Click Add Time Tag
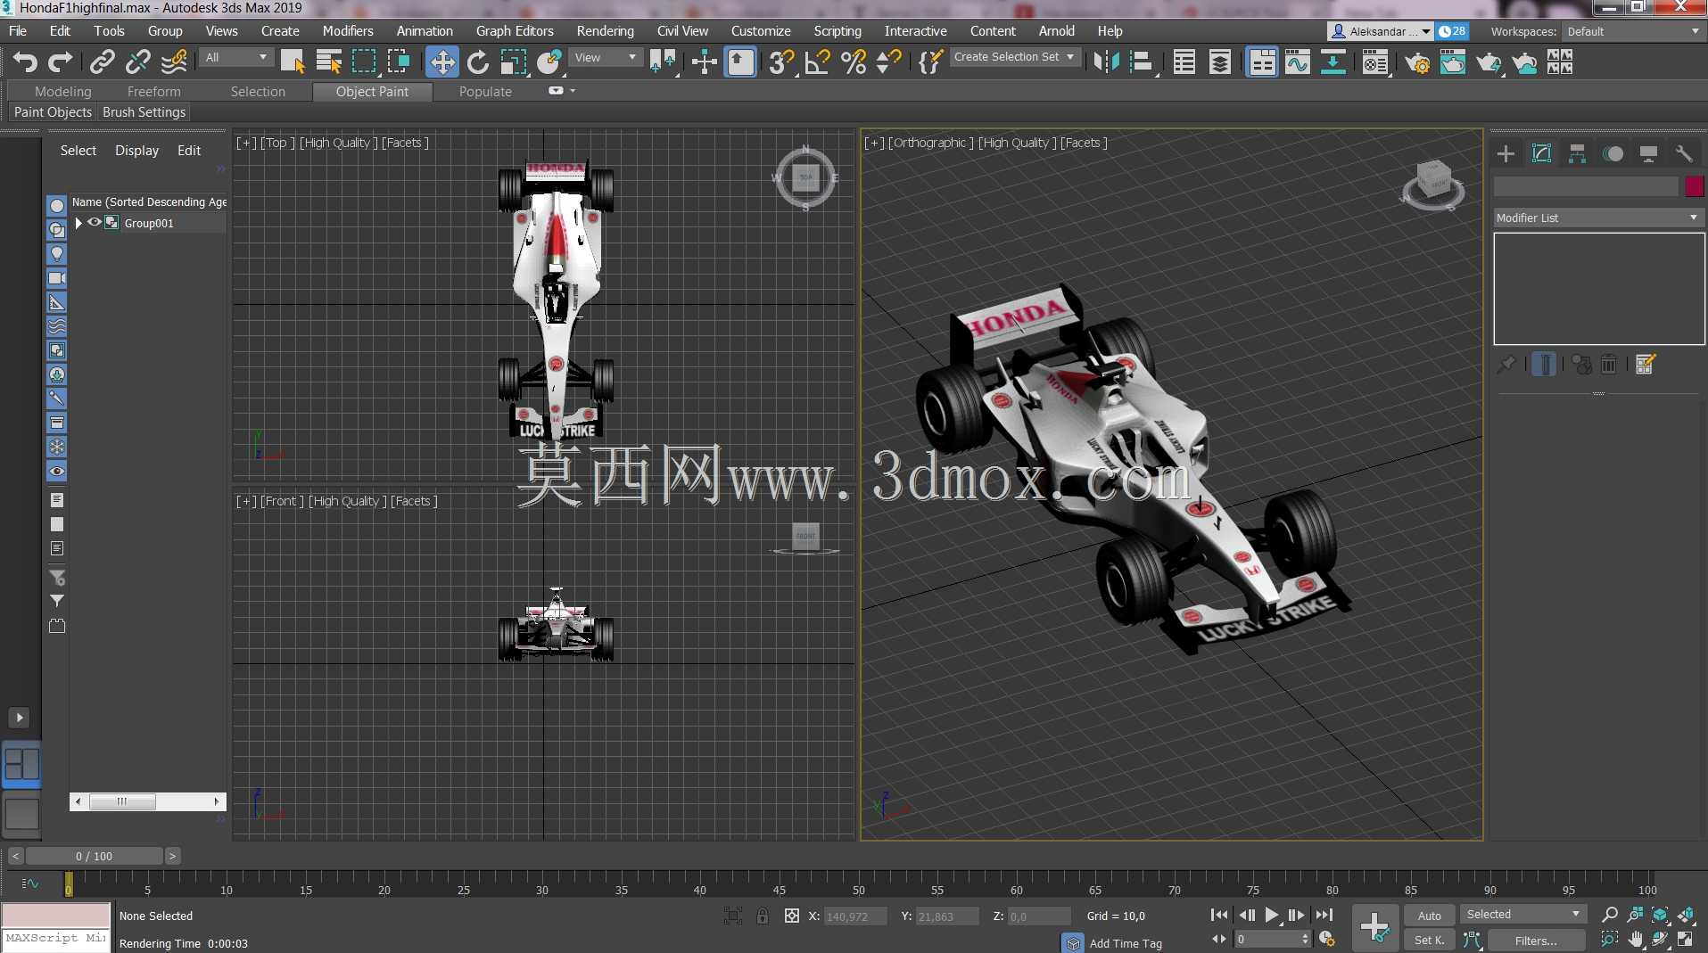Viewport: 1708px width, 953px height. coord(1126,943)
